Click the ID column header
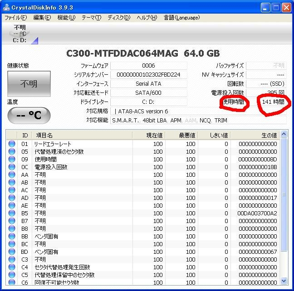Image resolution: width=294 pixels, height=291 pixels. 24,135
